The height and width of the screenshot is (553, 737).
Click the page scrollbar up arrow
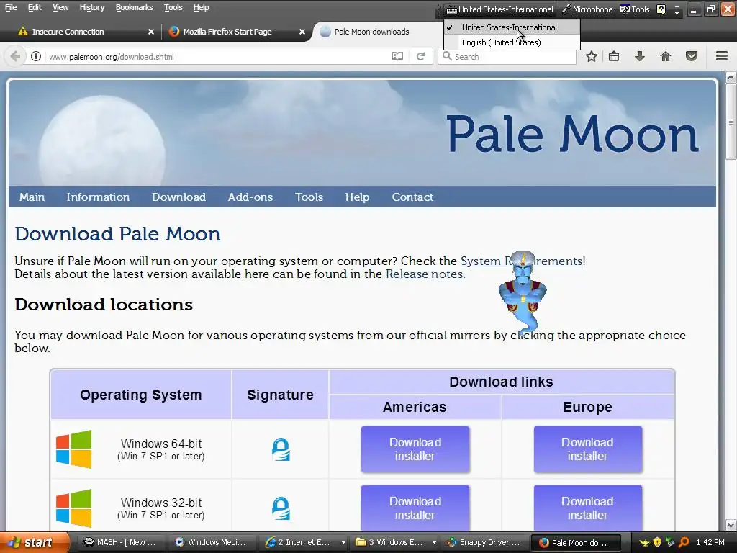tap(731, 77)
